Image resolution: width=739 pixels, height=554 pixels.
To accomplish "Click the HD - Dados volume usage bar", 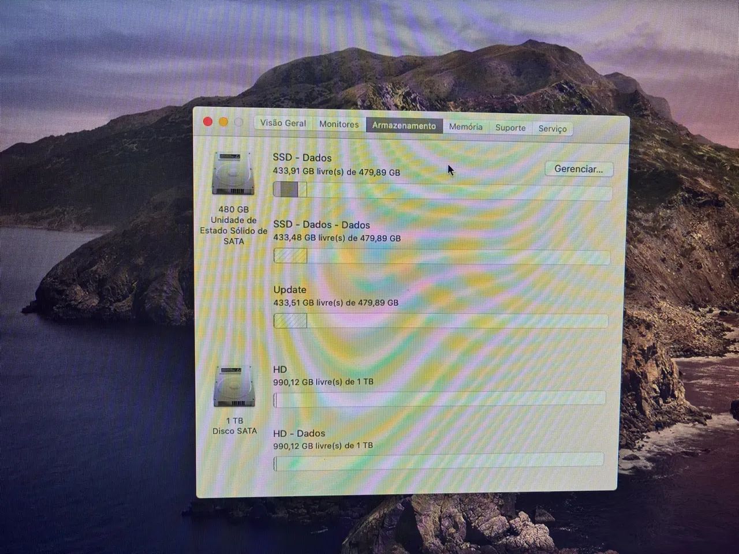I will point(439,462).
